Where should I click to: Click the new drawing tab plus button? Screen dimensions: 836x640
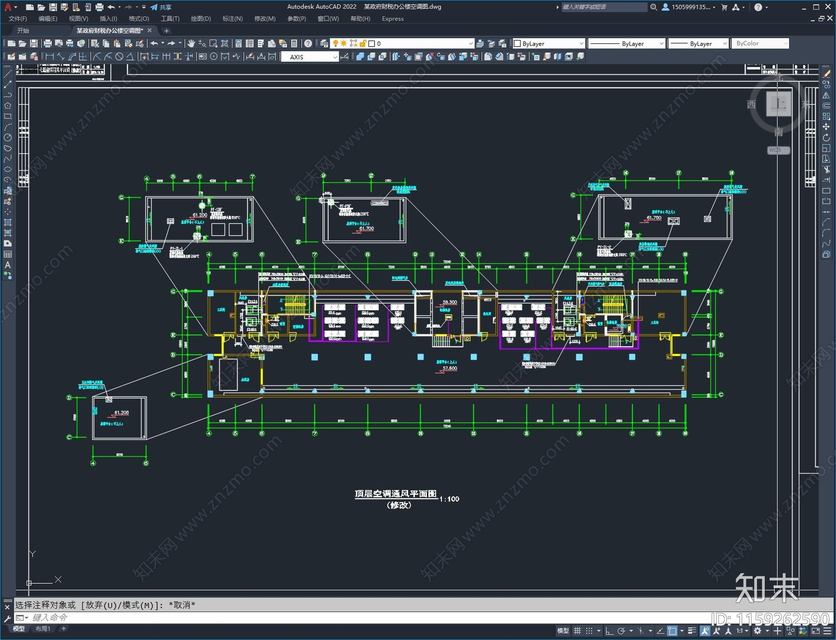167,31
